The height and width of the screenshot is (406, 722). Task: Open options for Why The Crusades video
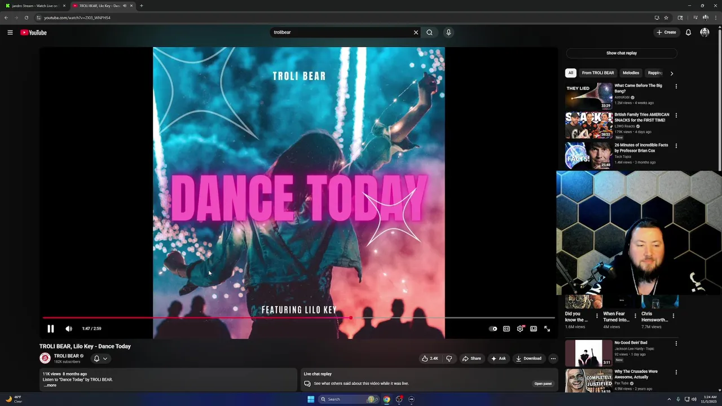pos(676,372)
